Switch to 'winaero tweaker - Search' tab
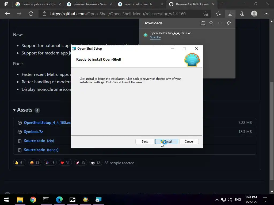Image resolution: width=274 pixels, height=205 pixels. (89, 4)
